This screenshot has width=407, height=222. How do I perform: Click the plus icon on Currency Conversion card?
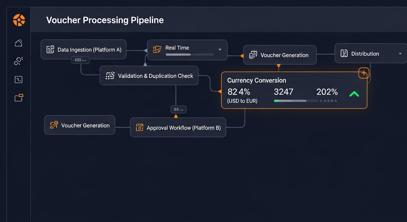coord(364,73)
